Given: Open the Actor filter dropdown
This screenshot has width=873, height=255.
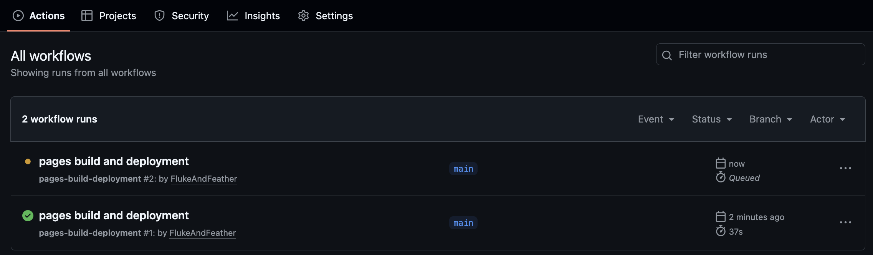Looking at the screenshot, I should point(827,119).
